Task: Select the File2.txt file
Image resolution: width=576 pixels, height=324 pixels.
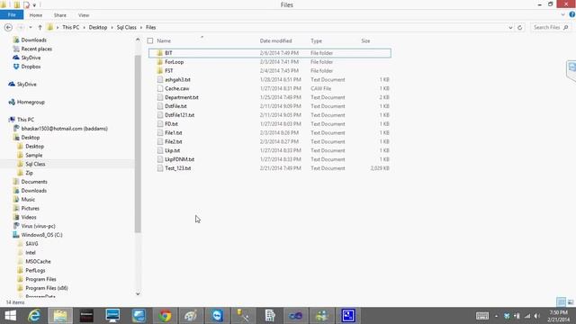Action: click(174, 142)
